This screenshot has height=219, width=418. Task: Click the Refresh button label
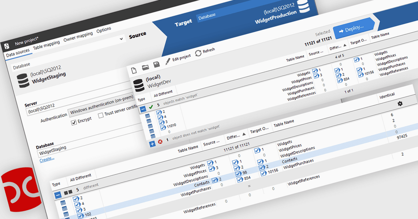(x=209, y=51)
